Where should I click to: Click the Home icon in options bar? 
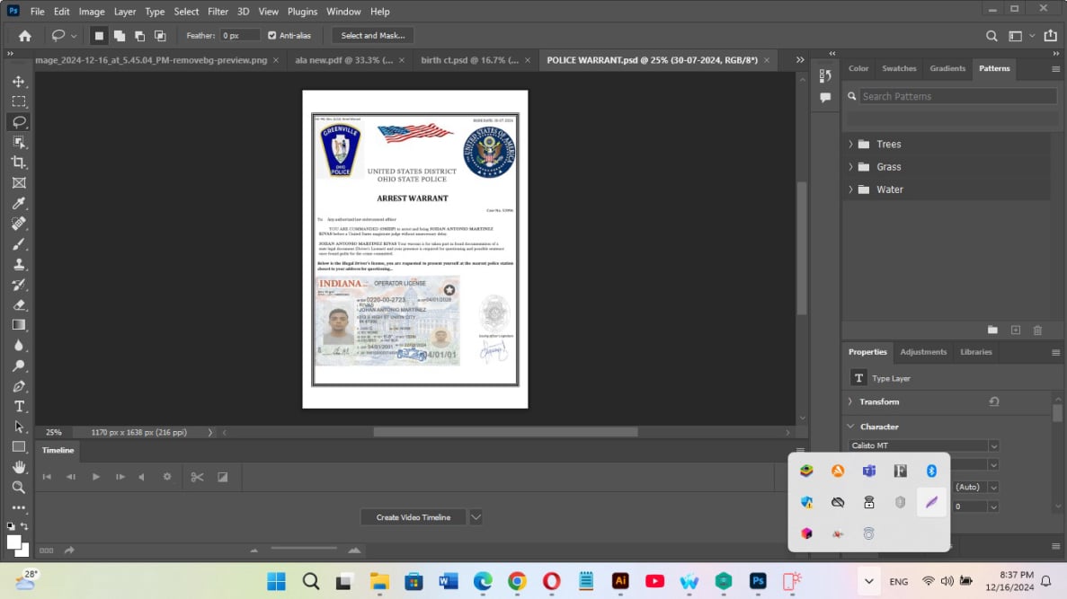coord(24,35)
